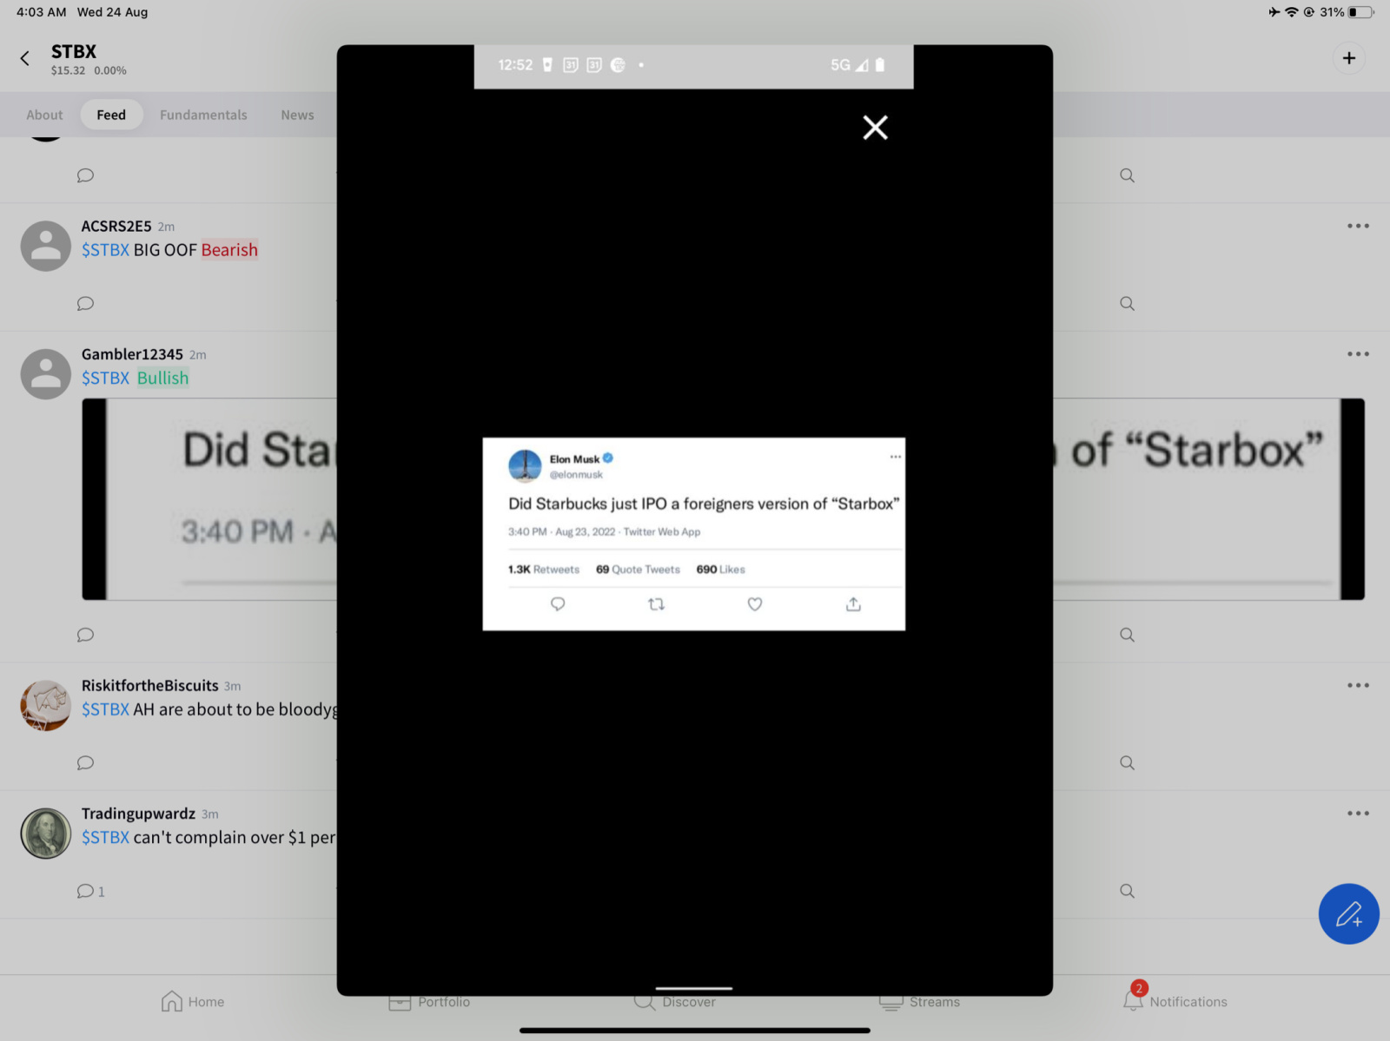Tap the plus icon to add STBX
This screenshot has height=1041, width=1390.
1348,58
